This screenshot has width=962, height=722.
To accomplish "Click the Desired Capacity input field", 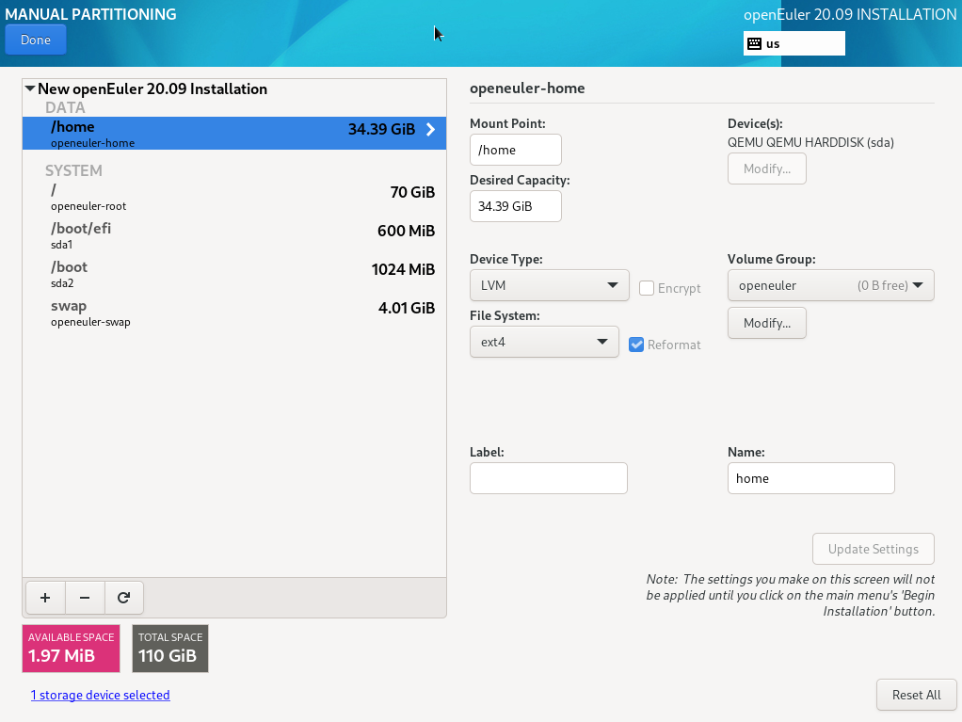I will 515,206.
